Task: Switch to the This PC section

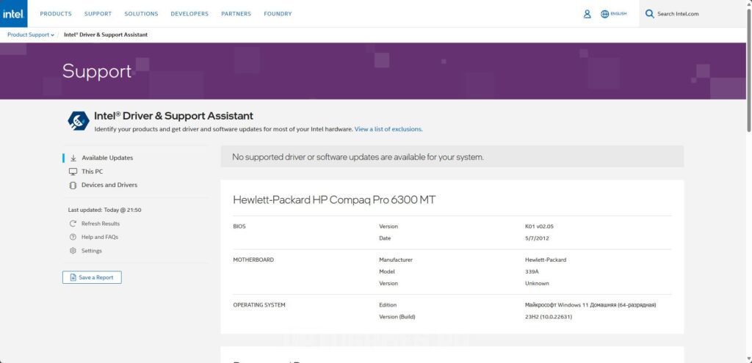Action: pyautogui.click(x=92, y=172)
